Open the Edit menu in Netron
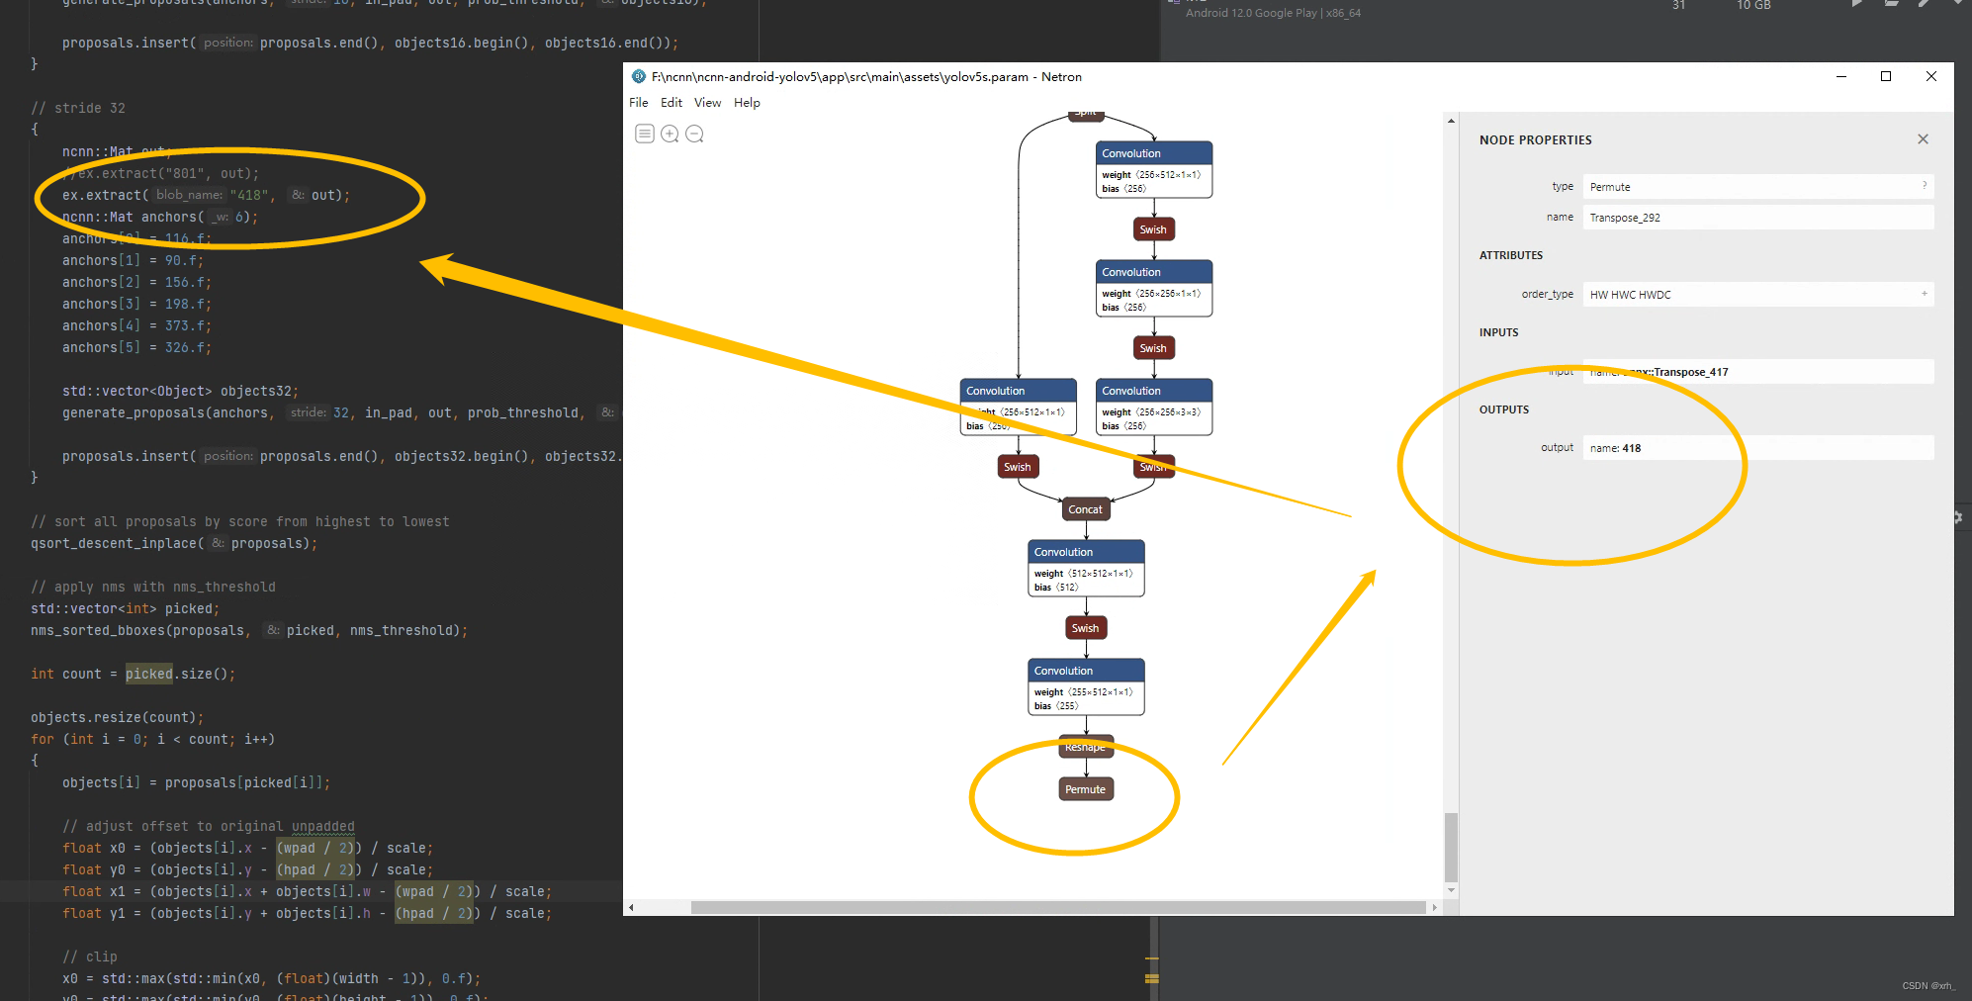Screen dimensions: 1972x1001 [672, 103]
